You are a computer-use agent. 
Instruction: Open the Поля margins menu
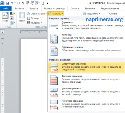[22, 18]
